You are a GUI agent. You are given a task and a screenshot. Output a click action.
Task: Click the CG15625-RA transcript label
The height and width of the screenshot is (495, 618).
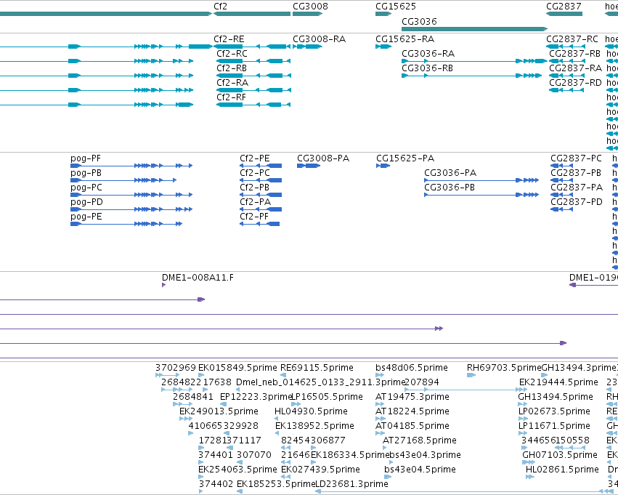pyautogui.click(x=404, y=39)
